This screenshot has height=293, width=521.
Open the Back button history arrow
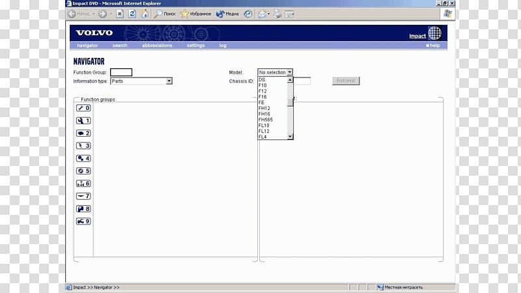94,14
